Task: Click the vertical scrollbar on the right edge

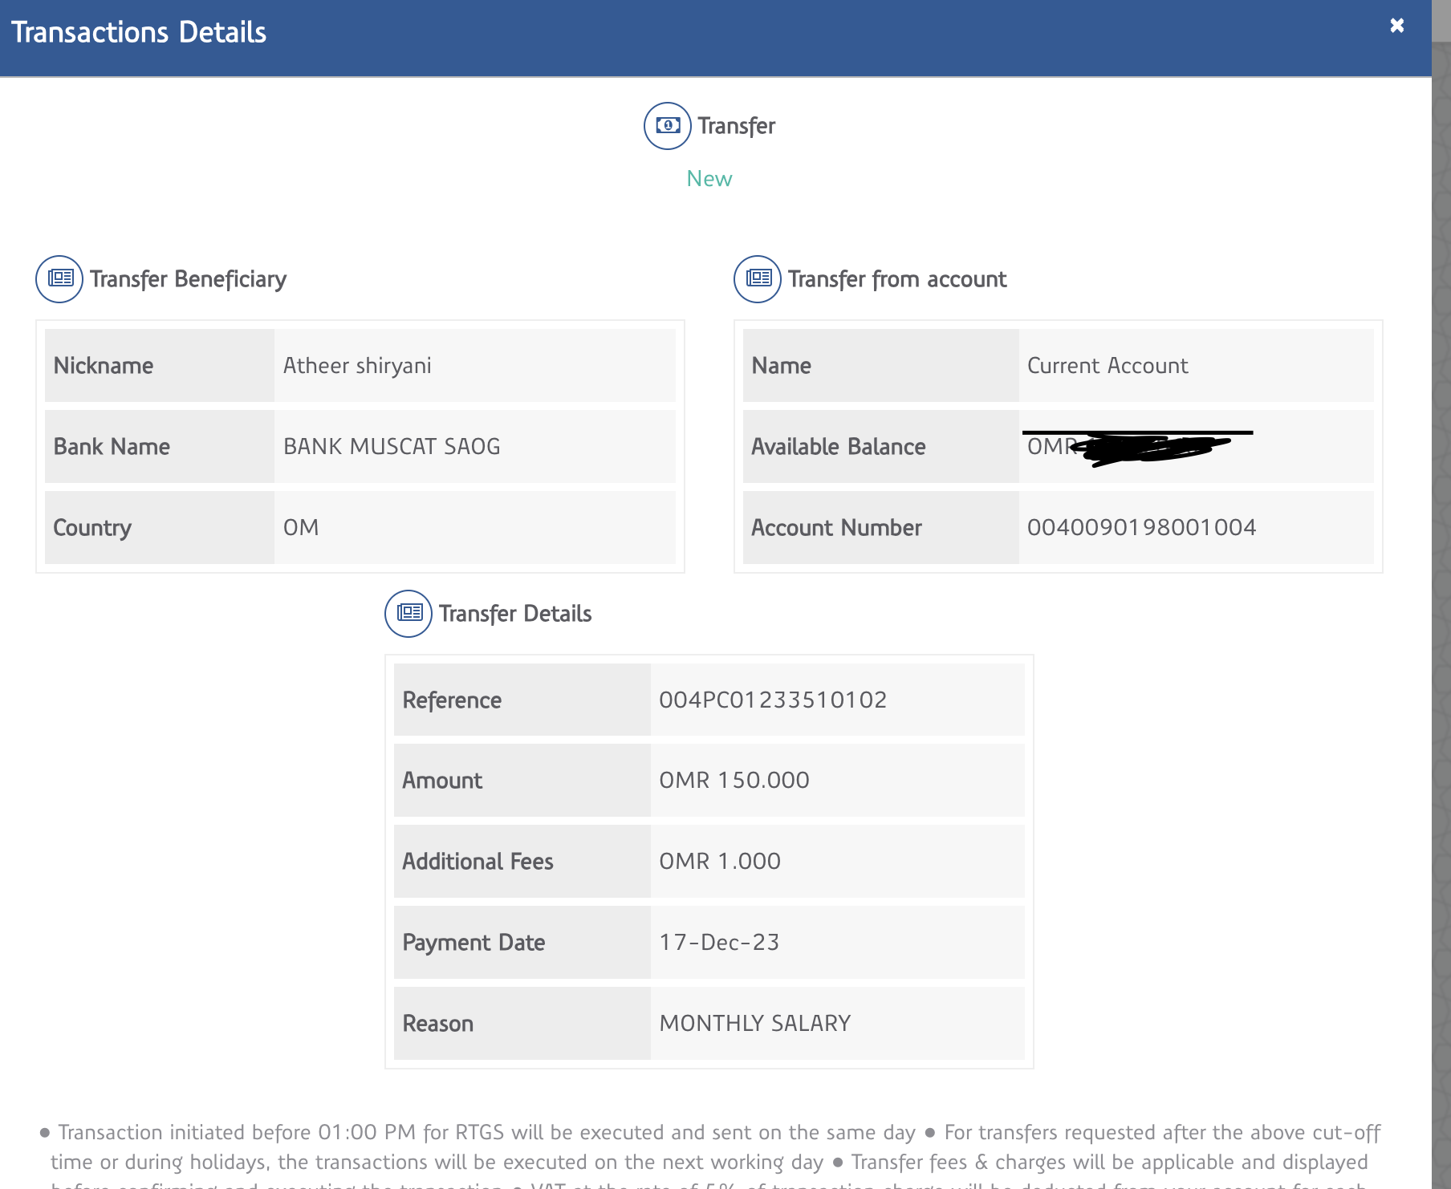Action: (x=1441, y=562)
